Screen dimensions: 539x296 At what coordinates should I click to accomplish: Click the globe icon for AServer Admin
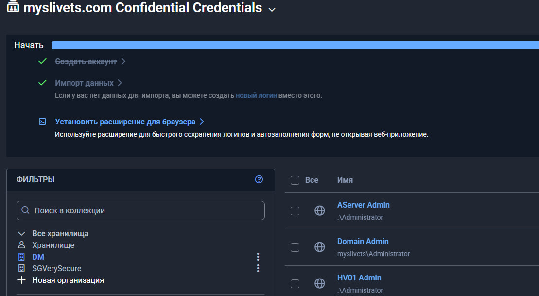[x=319, y=211]
